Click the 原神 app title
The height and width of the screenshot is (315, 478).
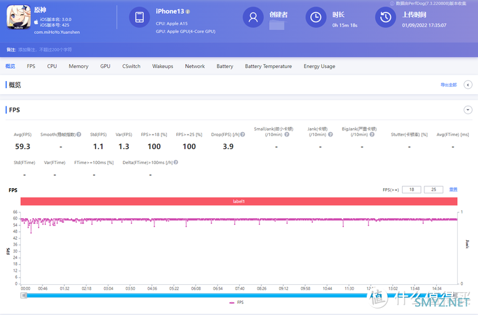[40, 10]
